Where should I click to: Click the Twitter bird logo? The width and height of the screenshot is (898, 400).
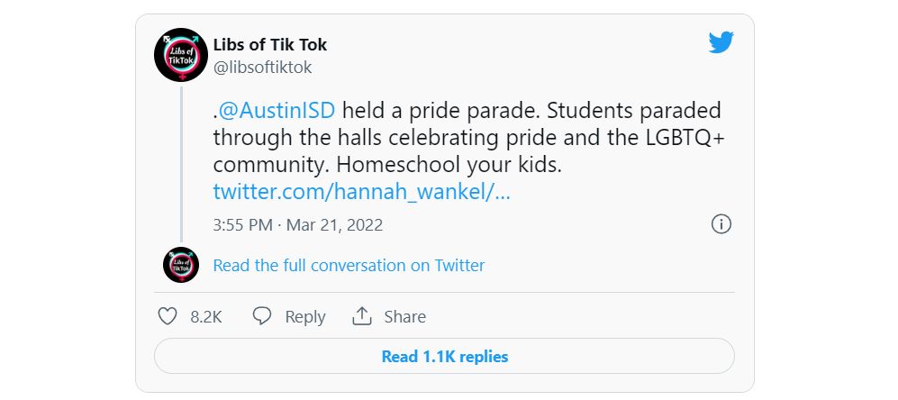[721, 42]
